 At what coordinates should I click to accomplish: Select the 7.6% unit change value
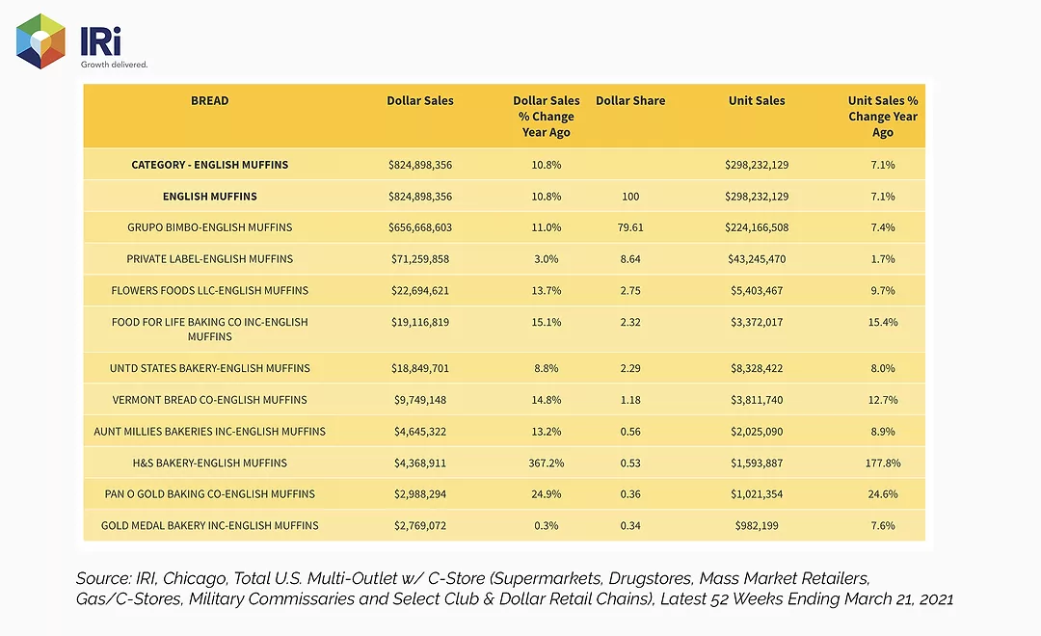pyautogui.click(x=883, y=525)
